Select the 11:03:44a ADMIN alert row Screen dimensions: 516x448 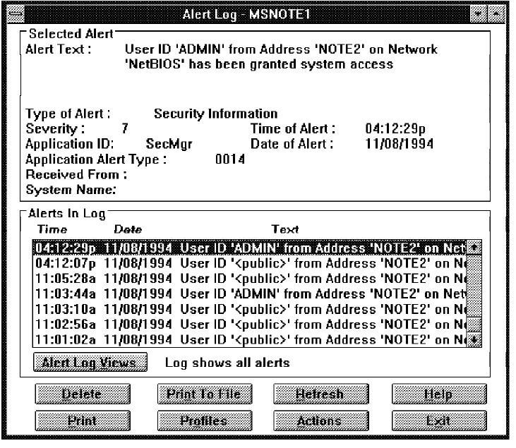click(250, 293)
